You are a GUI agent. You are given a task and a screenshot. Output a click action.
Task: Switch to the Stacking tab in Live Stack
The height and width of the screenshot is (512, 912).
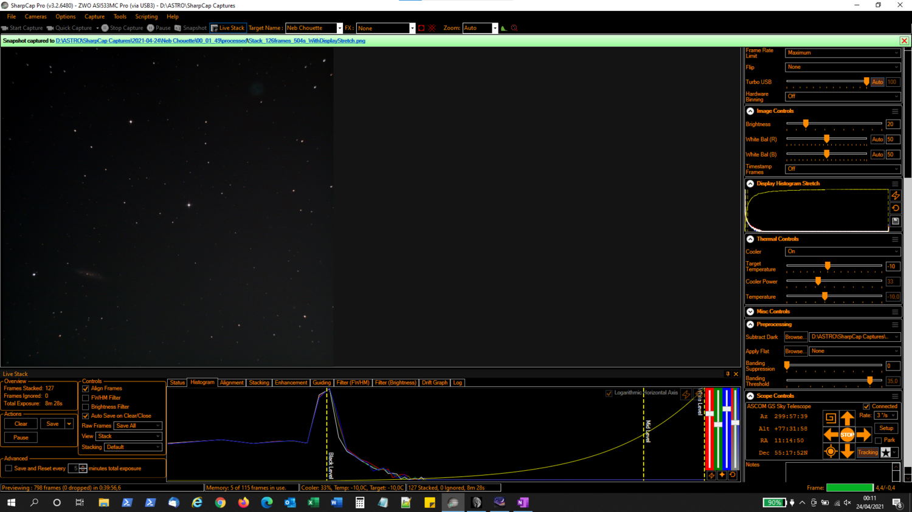click(259, 383)
